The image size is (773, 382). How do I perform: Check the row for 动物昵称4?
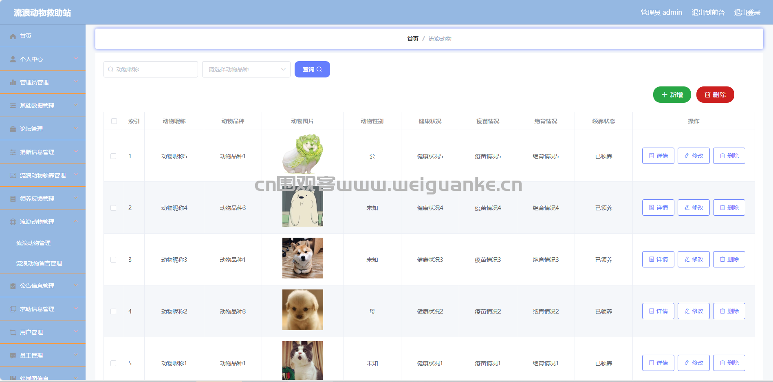click(113, 208)
